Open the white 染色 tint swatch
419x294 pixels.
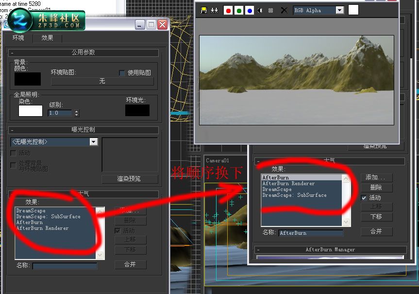click(31, 111)
